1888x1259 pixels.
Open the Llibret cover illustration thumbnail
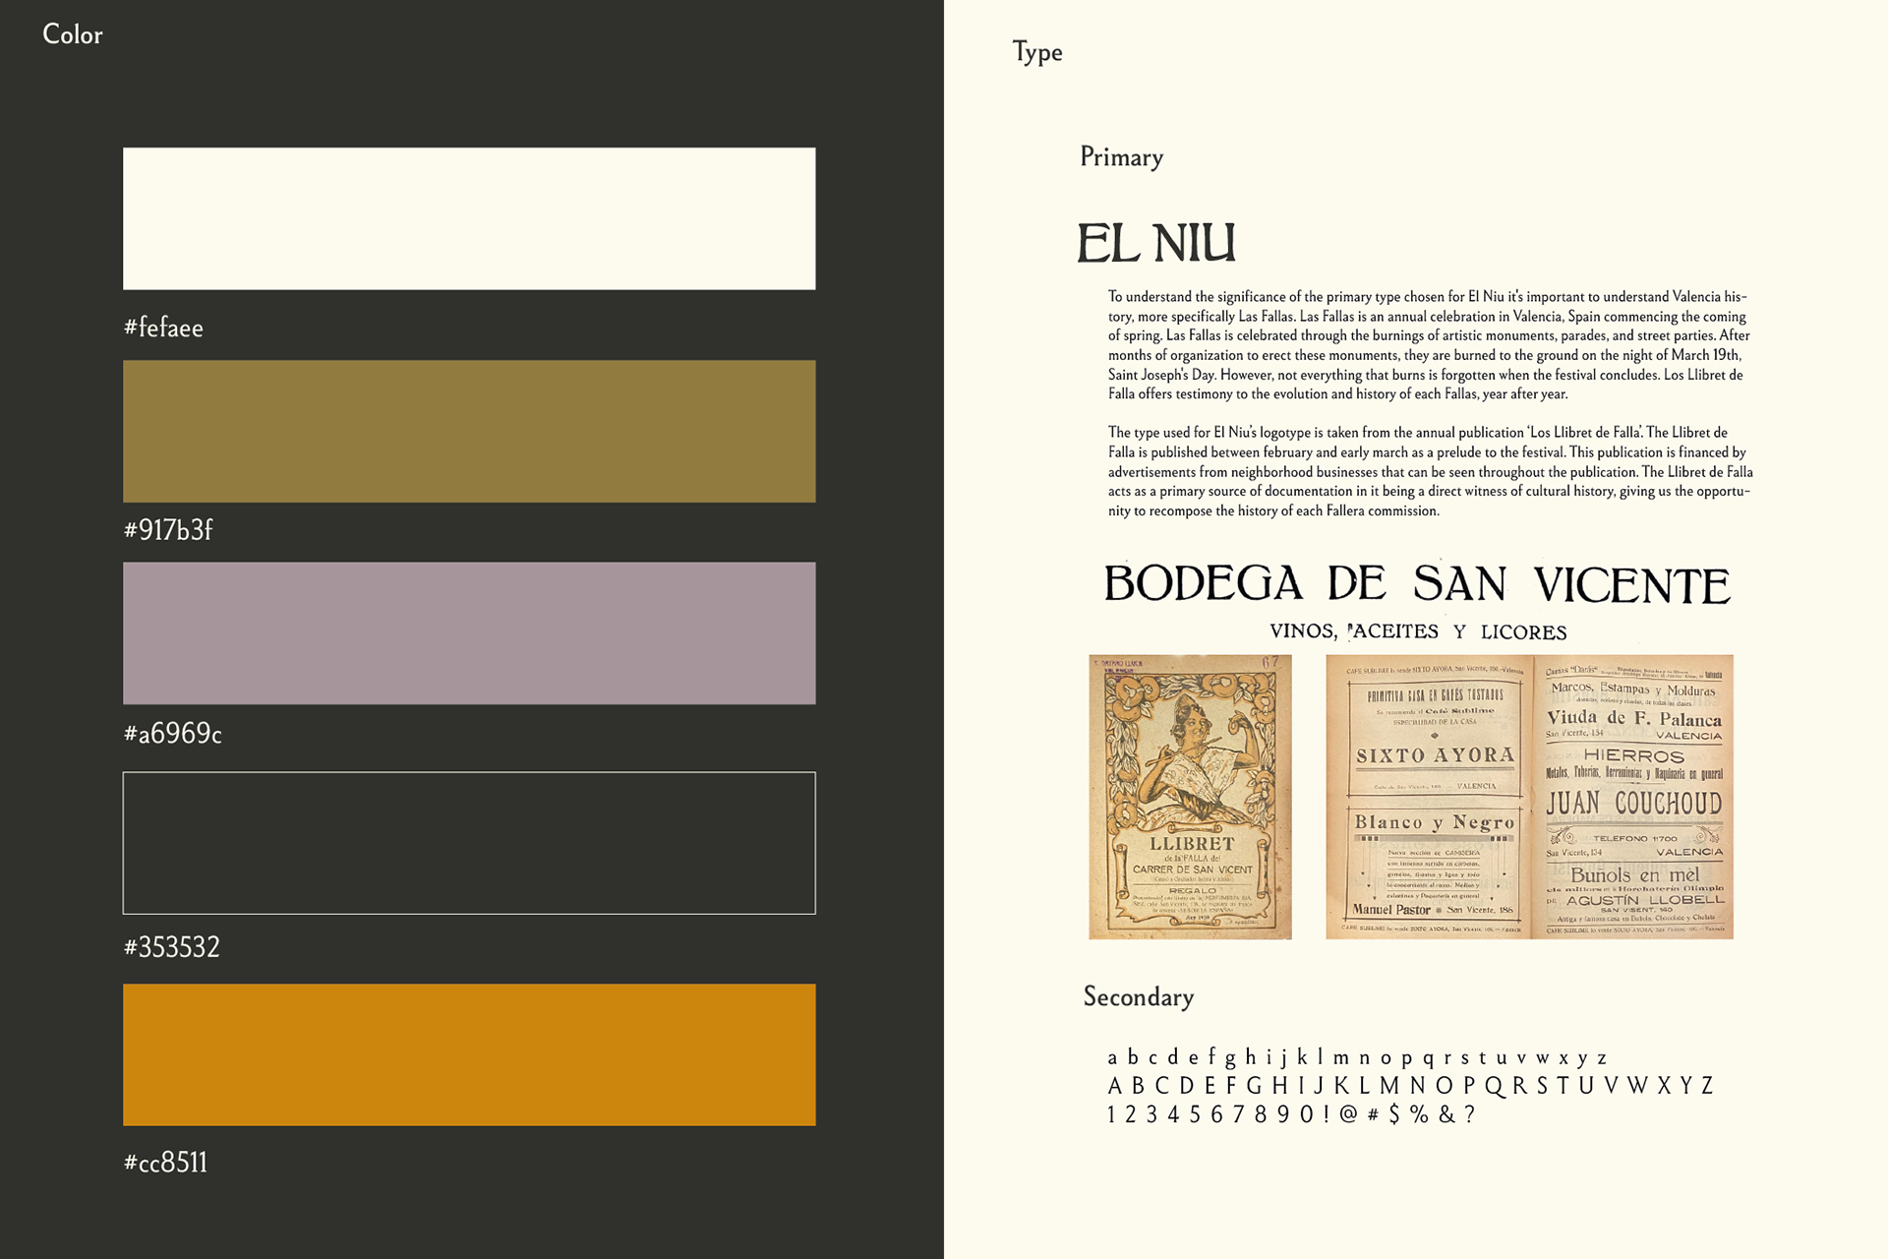pyautogui.click(x=1190, y=797)
